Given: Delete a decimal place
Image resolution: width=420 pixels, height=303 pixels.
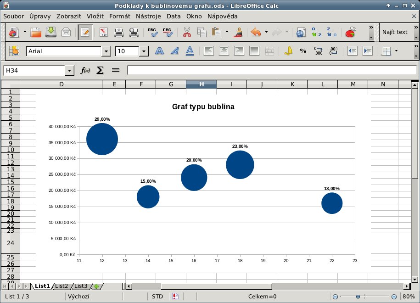Looking at the screenshot, I should click(333, 51).
